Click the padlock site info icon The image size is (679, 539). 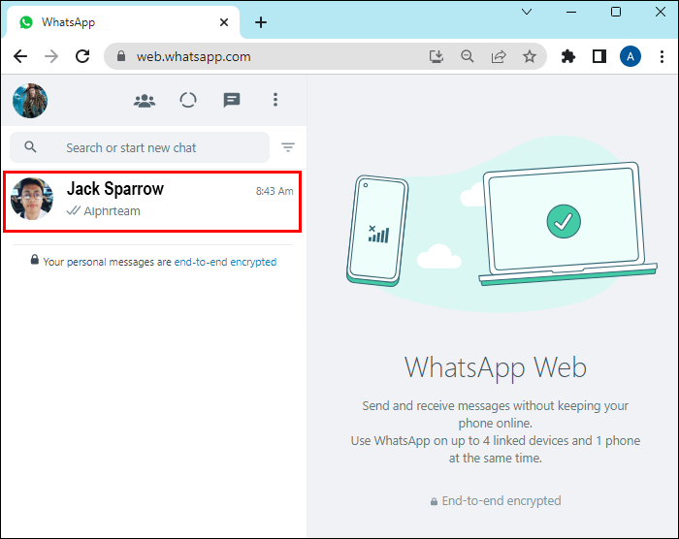[121, 56]
